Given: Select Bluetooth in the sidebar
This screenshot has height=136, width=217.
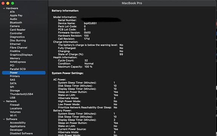Looking at the screenshot, I should pos(16,23).
